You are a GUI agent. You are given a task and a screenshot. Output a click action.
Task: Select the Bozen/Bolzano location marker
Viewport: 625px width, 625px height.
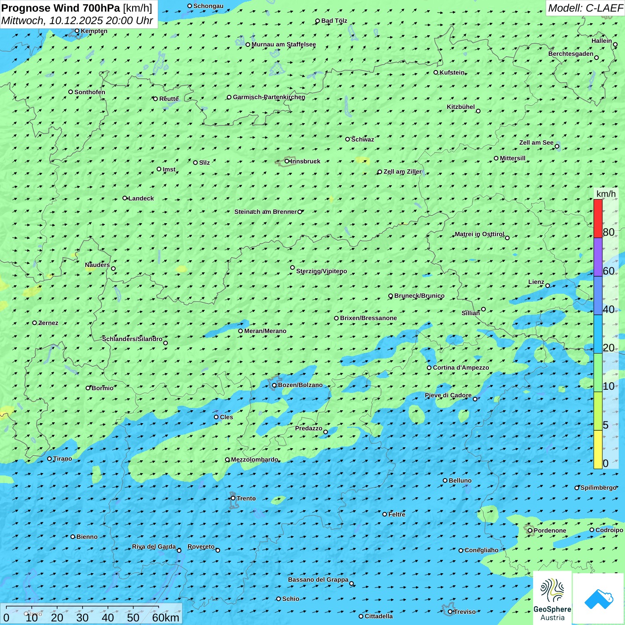pos(275,385)
